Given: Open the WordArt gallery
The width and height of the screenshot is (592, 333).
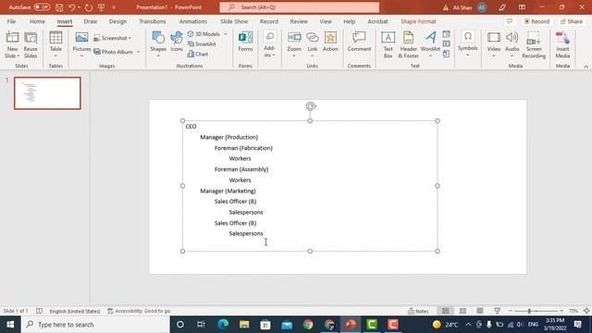Looking at the screenshot, I should (430, 45).
